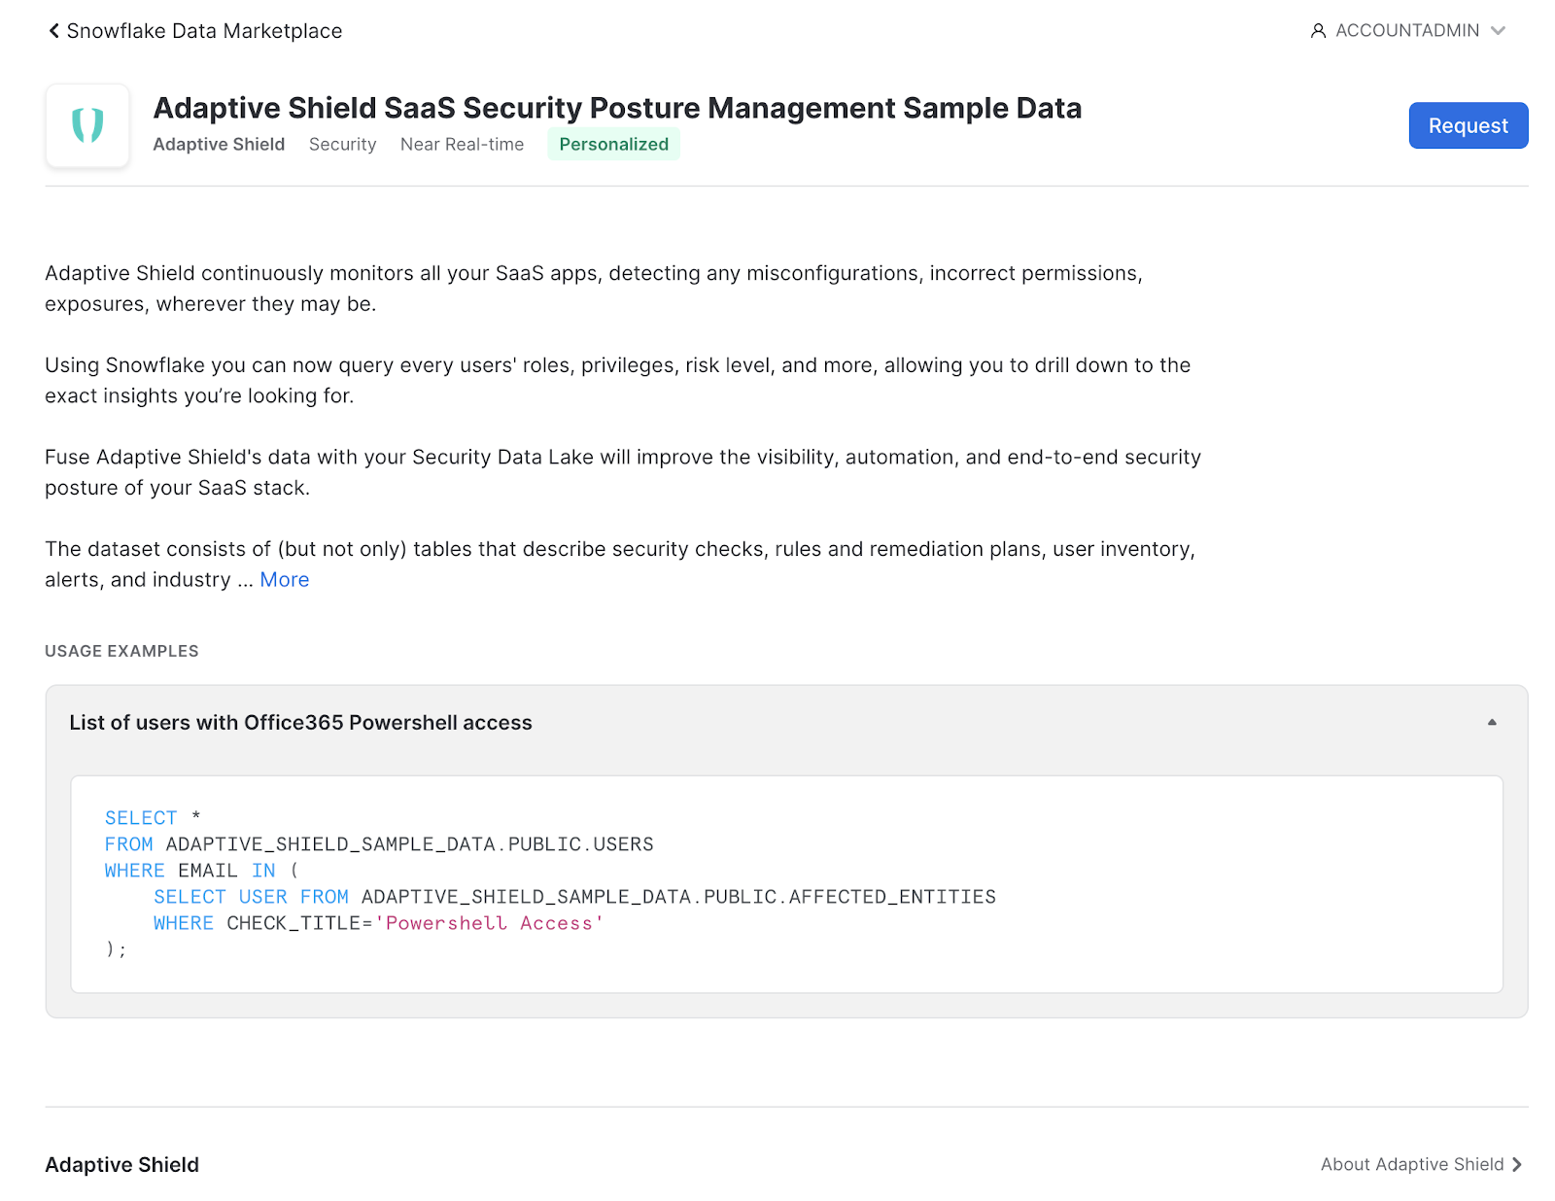Click the paragraph starting 'Fuse Adaptive Shield's data'
The height and width of the screenshot is (1201, 1555).
coord(623,472)
